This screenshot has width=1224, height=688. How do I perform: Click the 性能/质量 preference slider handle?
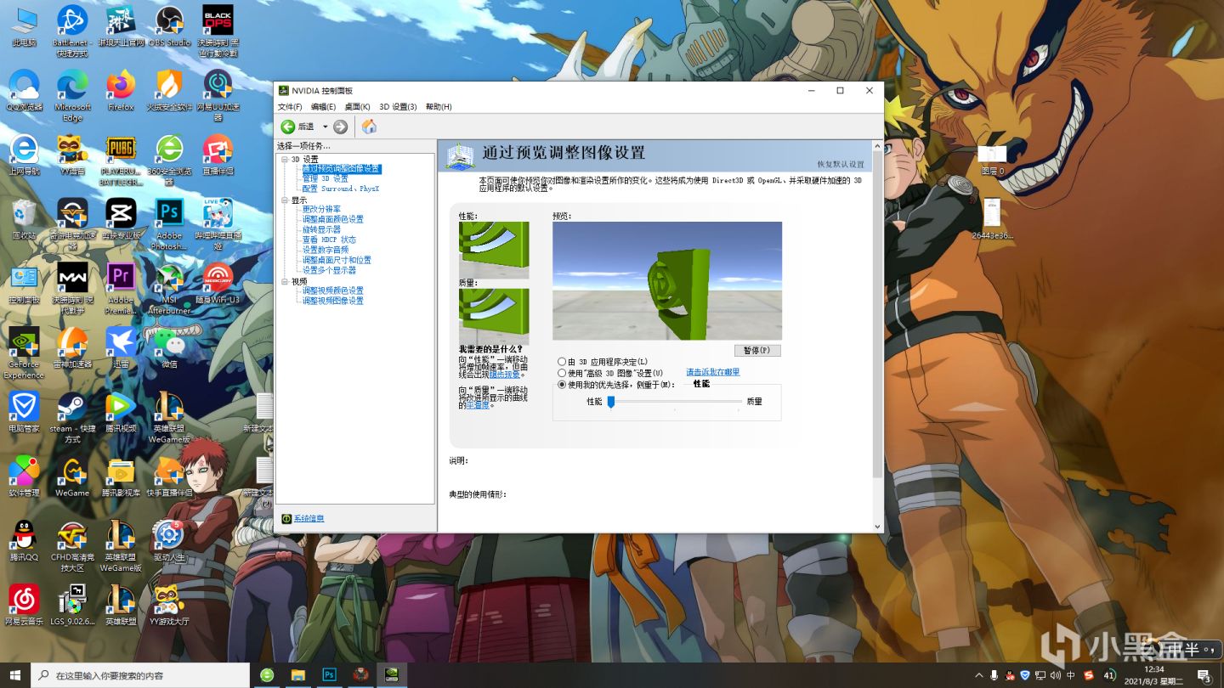point(610,402)
